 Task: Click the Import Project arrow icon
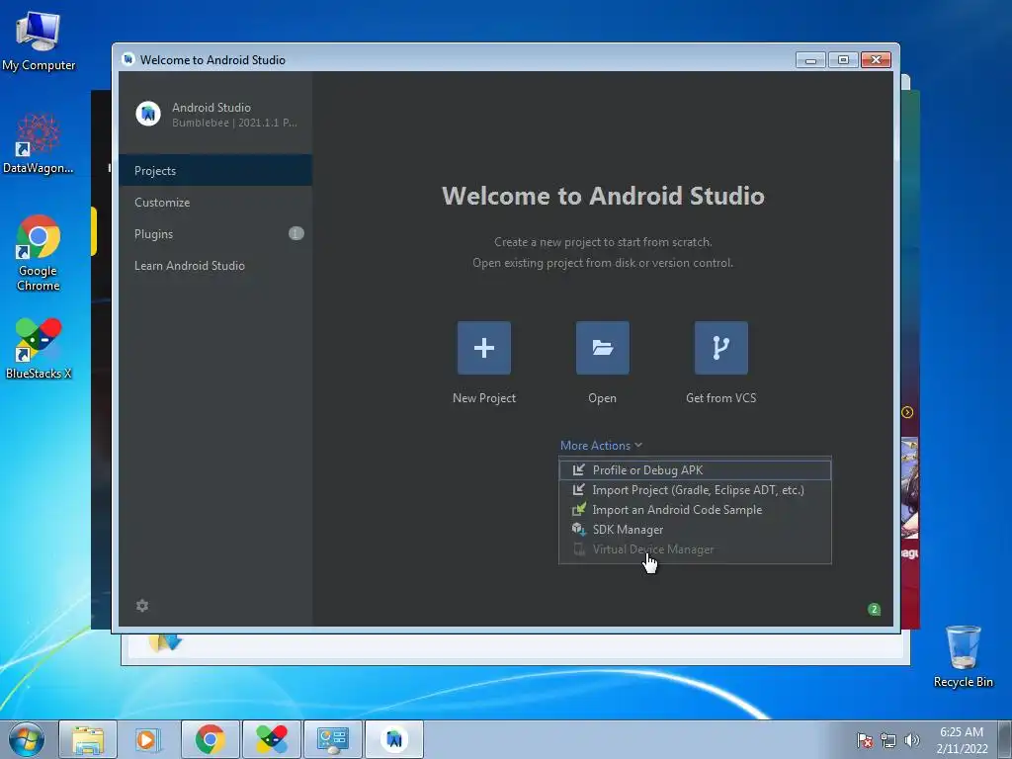579,490
